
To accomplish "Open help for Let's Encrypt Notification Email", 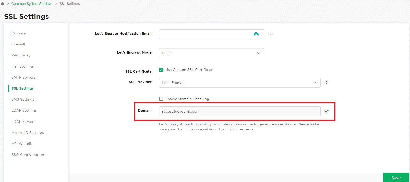I will point(270,34).
